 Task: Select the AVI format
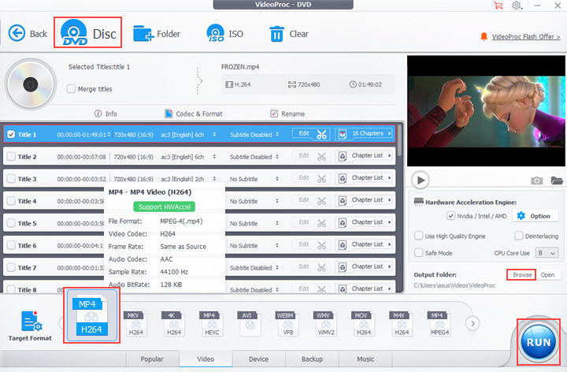[x=249, y=323]
